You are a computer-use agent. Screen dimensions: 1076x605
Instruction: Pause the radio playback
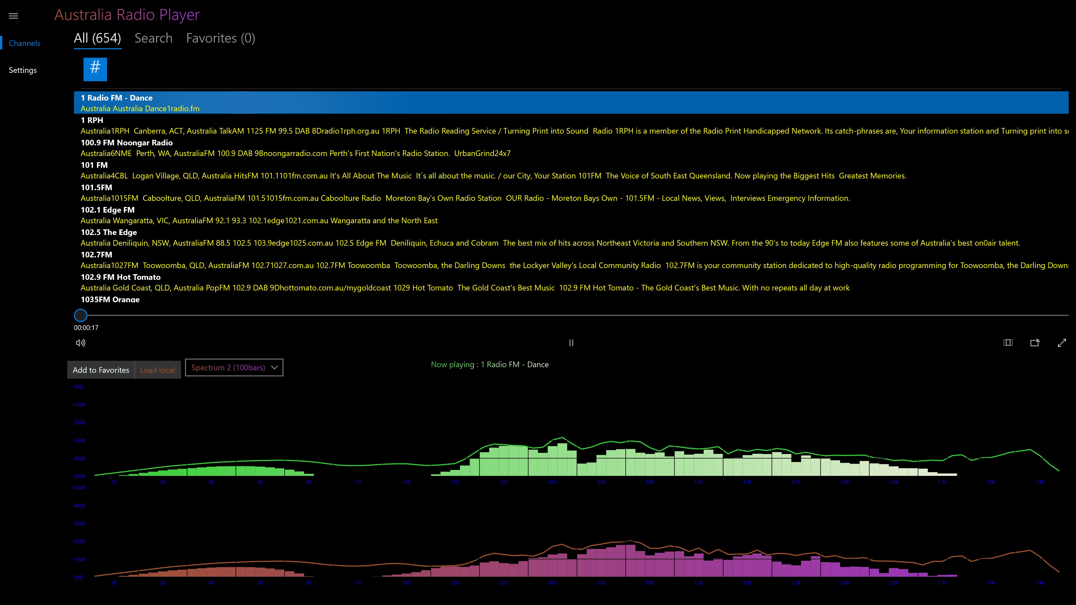tap(571, 343)
